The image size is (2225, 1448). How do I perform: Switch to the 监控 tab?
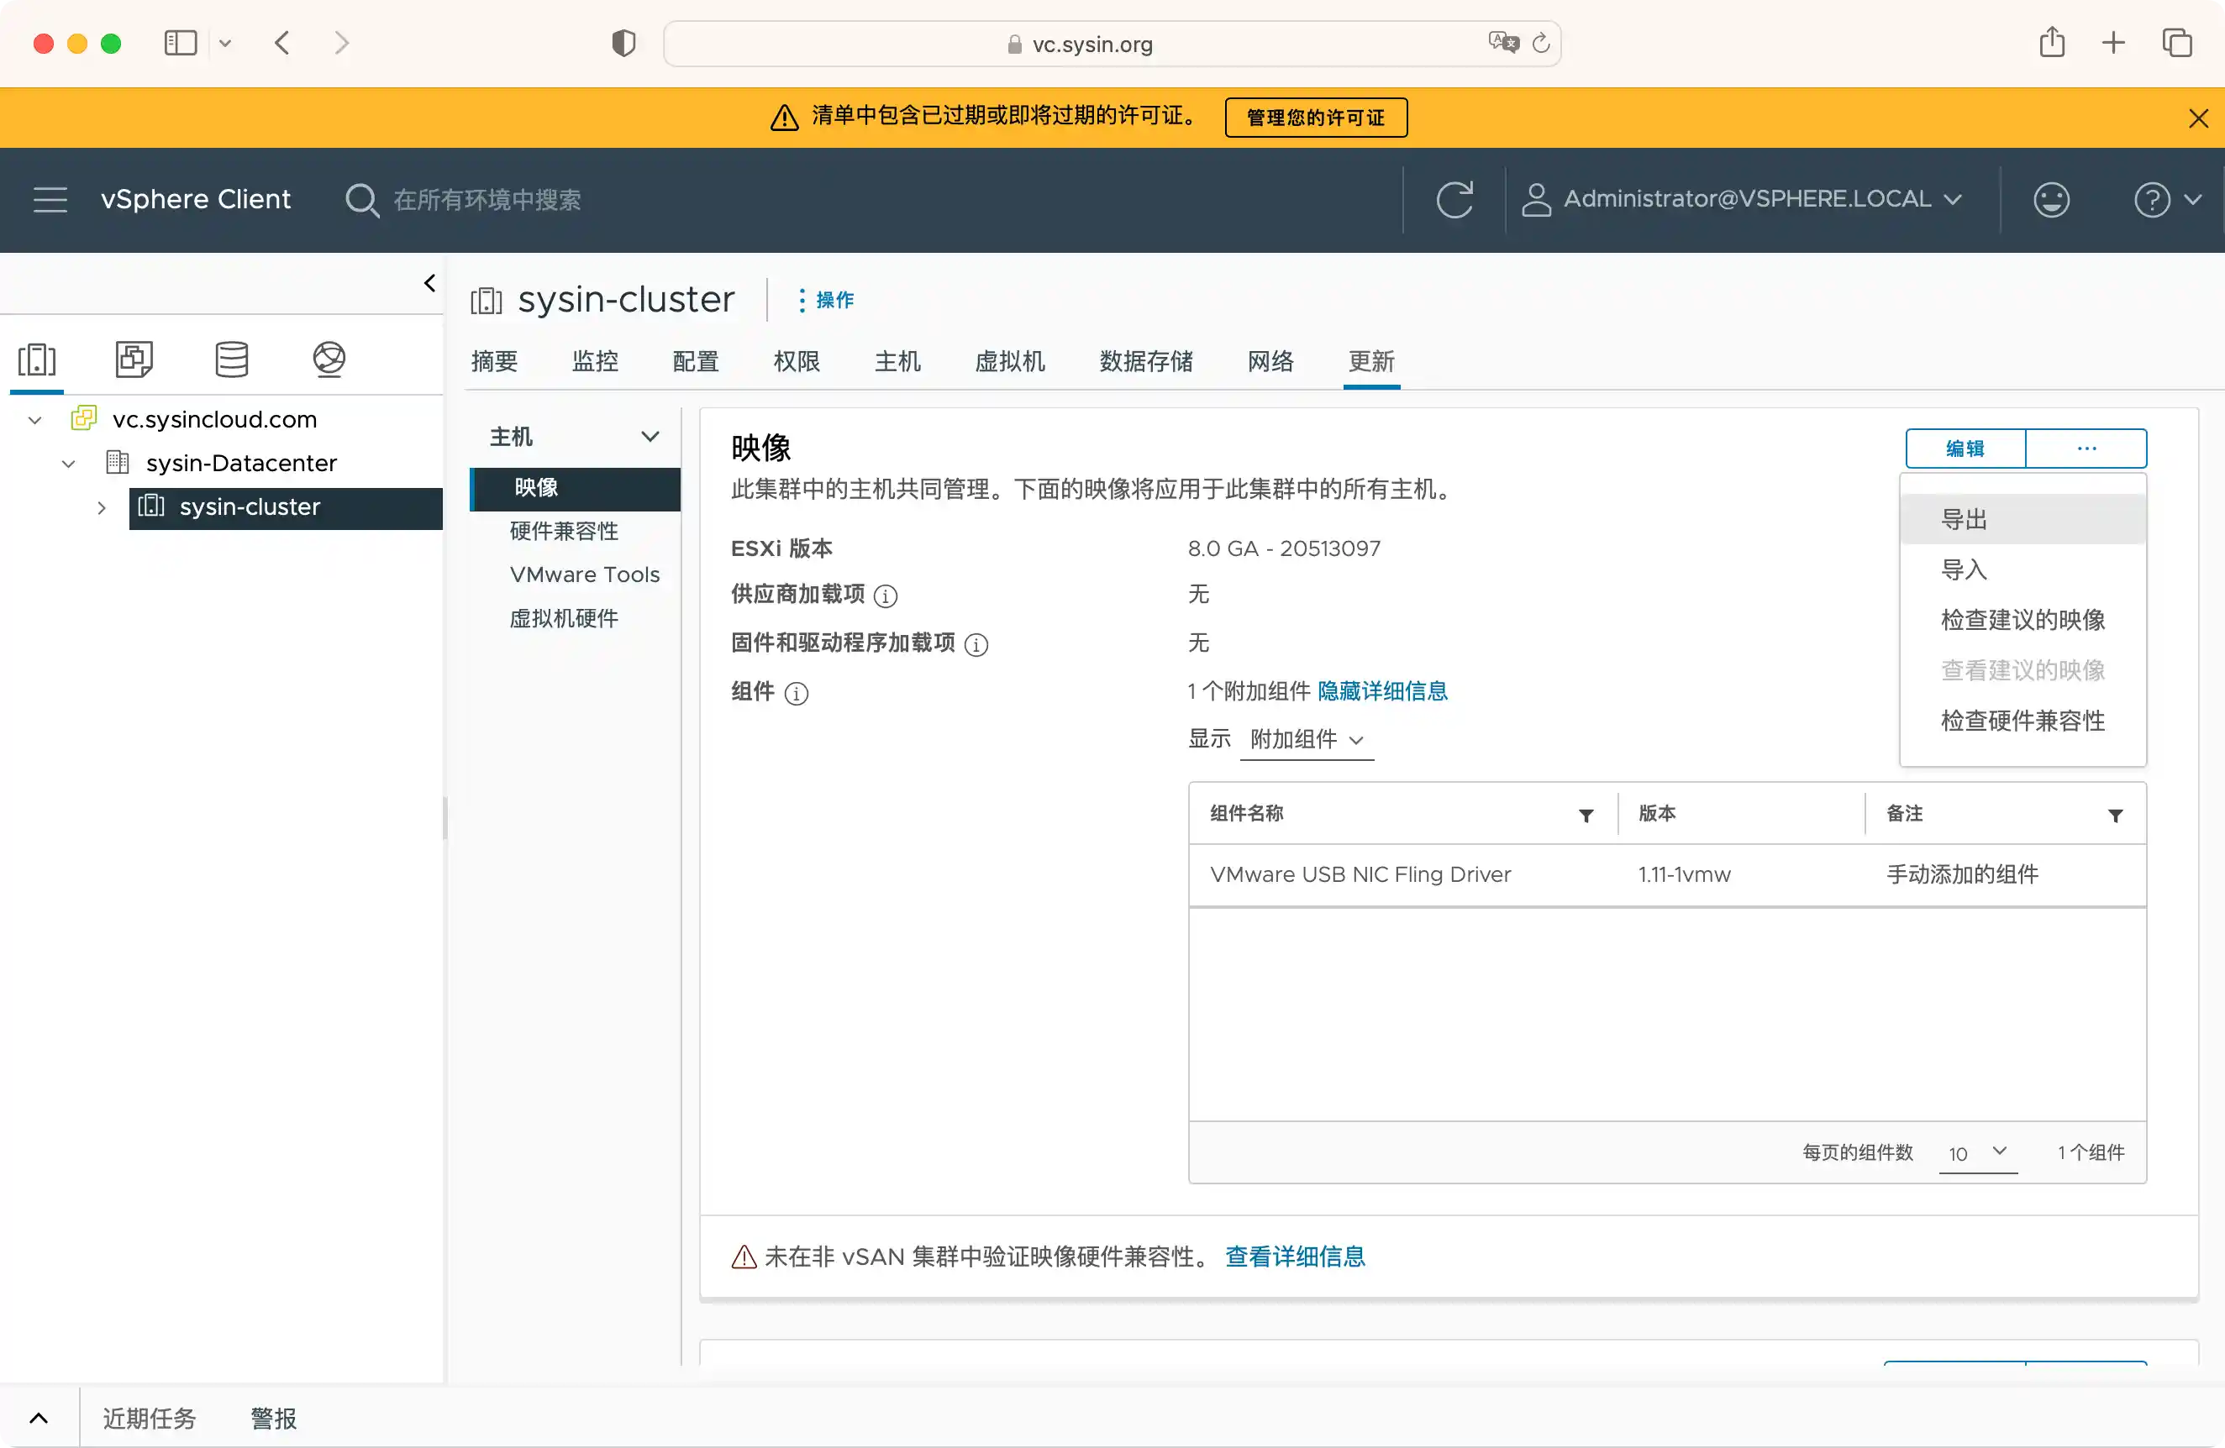click(595, 361)
